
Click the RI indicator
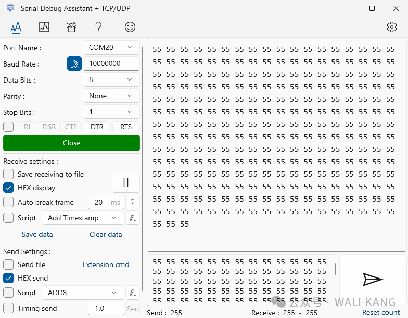tap(27, 127)
